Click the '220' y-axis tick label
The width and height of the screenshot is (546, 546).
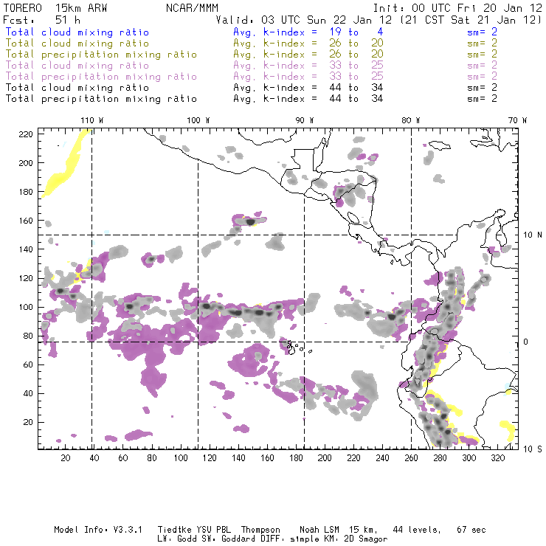pyautogui.click(x=26, y=134)
